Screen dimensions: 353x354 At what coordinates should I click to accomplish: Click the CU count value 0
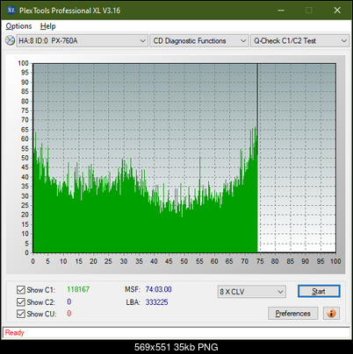coord(69,314)
